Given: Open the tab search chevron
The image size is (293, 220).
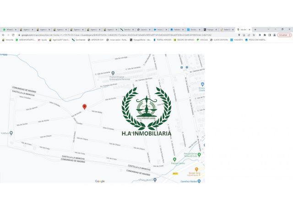Looking at the screenshot, I should pyautogui.click(x=269, y=29).
